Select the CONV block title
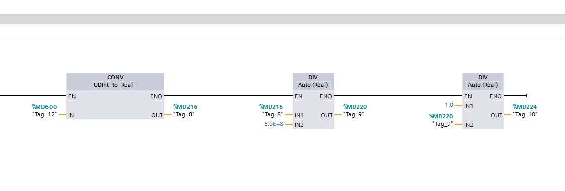This screenshot has width=565, height=191. pyautogui.click(x=115, y=77)
